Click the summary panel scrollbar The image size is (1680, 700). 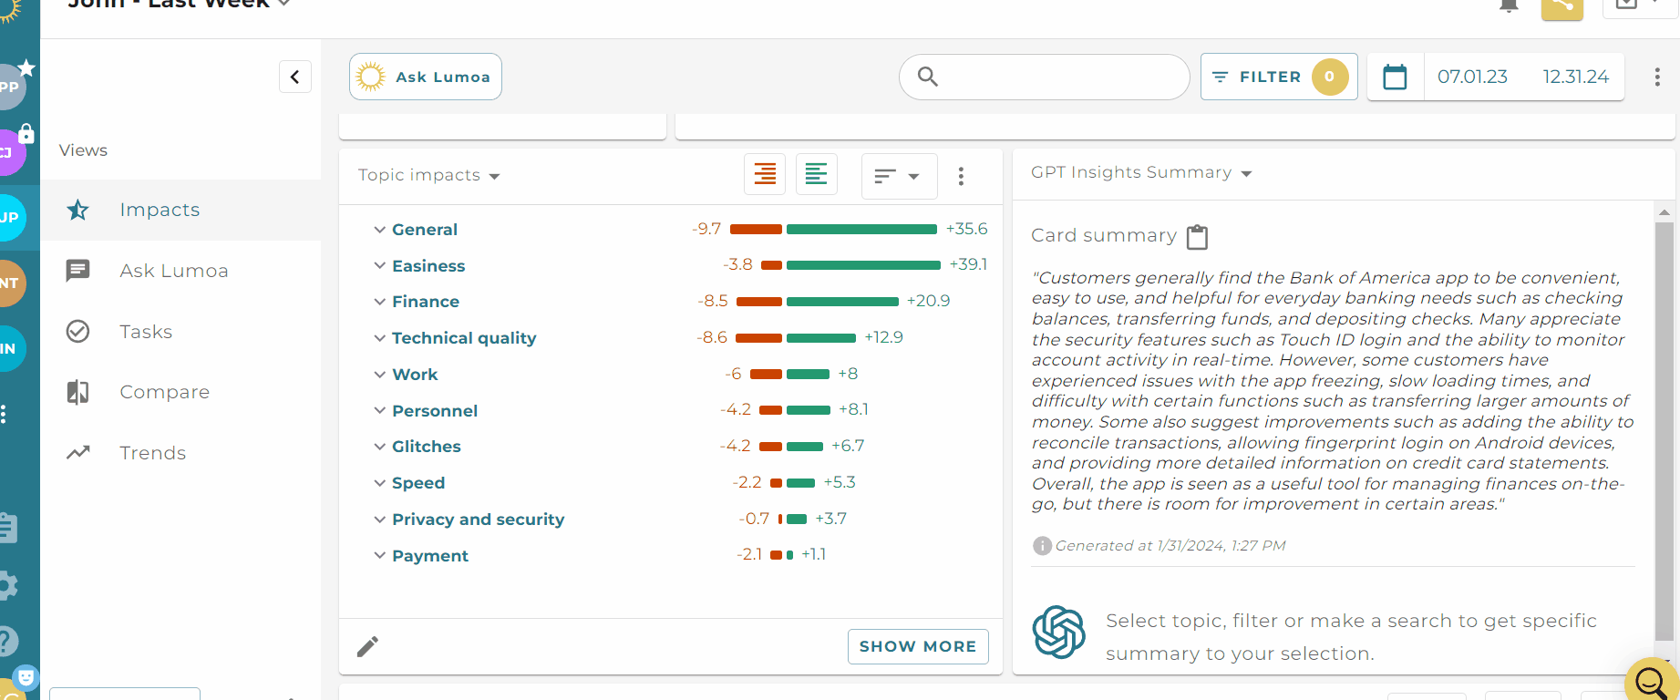point(1665,431)
